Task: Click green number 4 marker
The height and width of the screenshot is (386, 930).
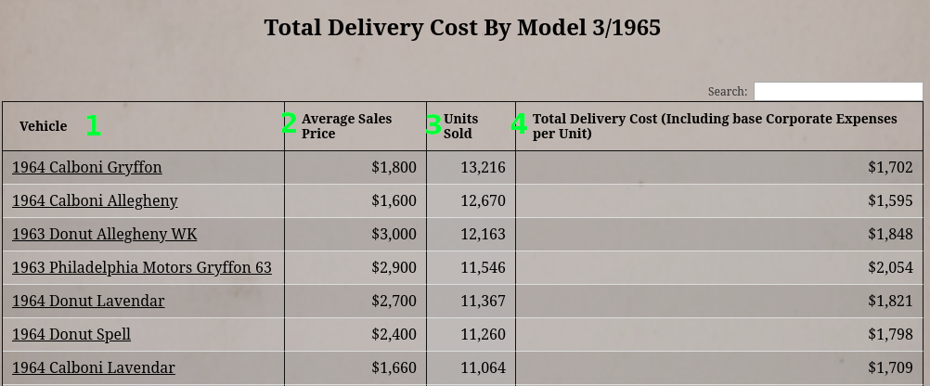Action: tap(519, 123)
